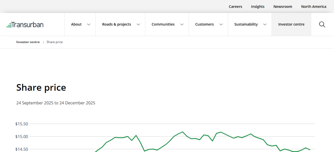Image resolution: width=334 pixels, height=152 pixels.
Task: Go to Careers link
Action: coord(235,6)
